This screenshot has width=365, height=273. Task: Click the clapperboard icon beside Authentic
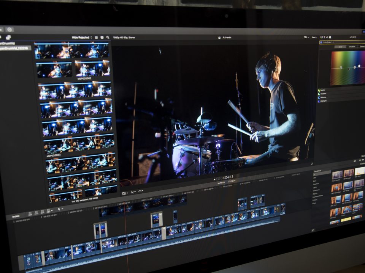tap(219, 38)
